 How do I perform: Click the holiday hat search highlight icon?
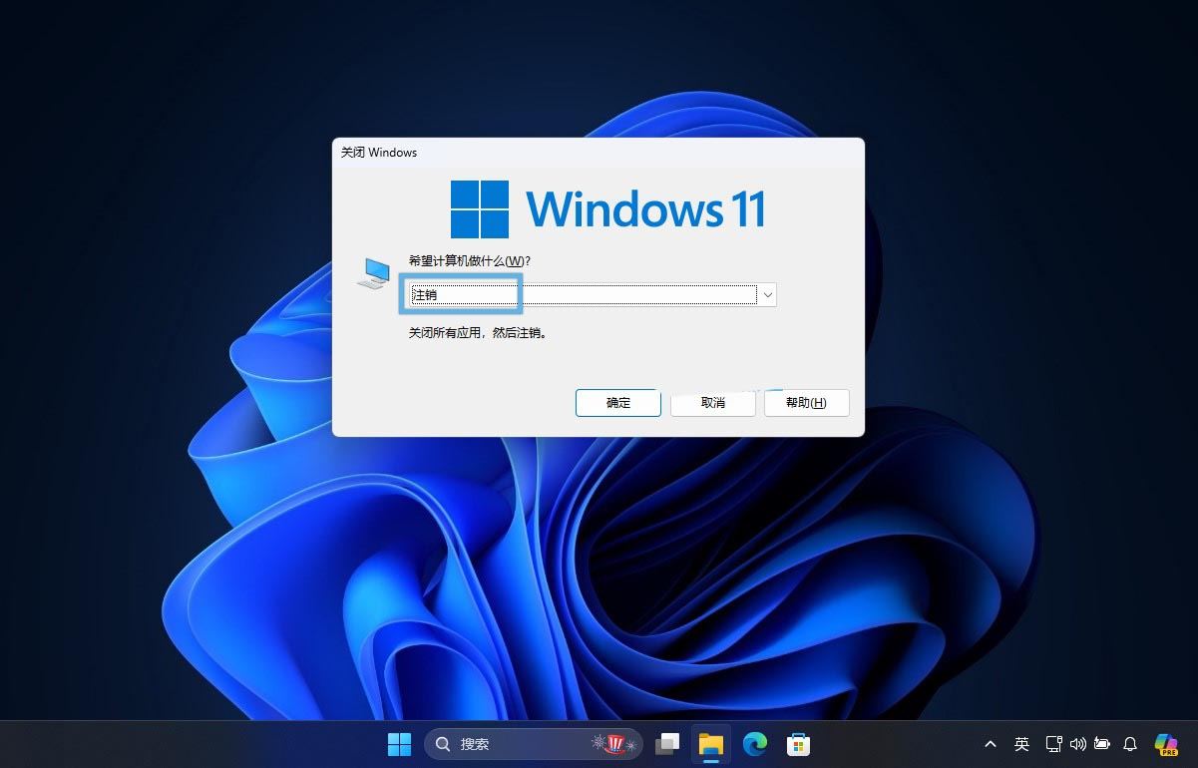(615, 744)
